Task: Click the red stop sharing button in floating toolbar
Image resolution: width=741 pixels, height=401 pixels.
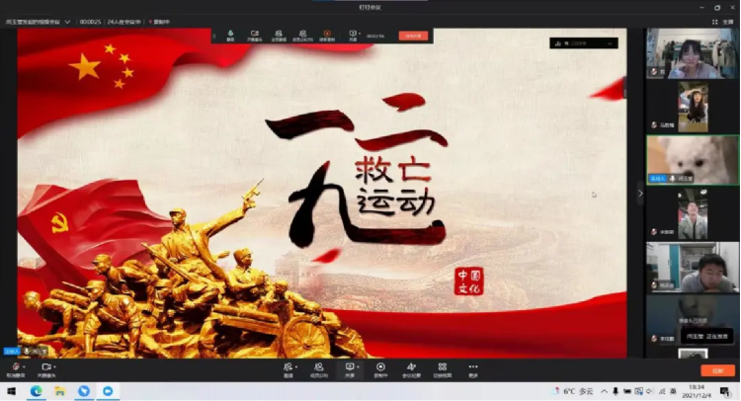Action: (x=413, y=36)
